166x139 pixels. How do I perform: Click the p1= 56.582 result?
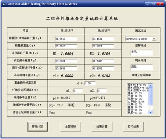pyautogui.click(x=62, y=98)
